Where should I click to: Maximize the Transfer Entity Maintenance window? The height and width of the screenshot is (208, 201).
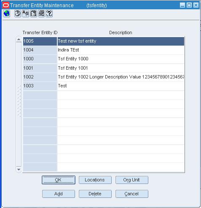point(189,5)
